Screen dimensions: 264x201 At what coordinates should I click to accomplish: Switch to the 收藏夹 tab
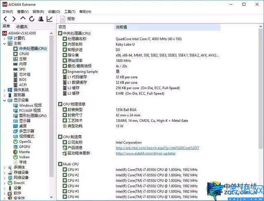(x=22, y=26)
